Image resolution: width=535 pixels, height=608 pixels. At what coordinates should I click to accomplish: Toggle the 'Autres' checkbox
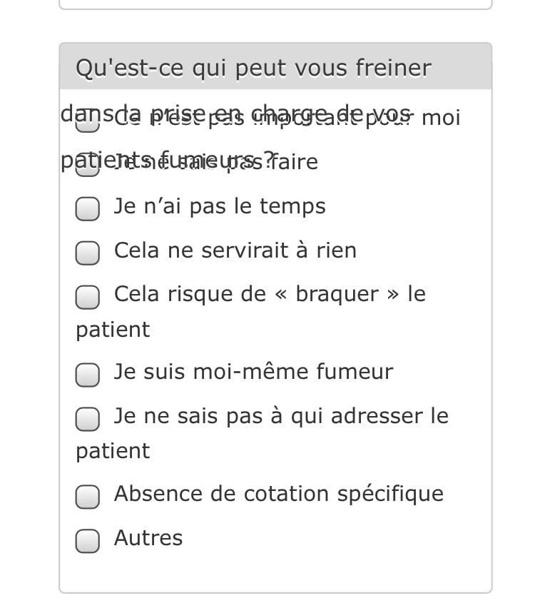tap(88, 540)
